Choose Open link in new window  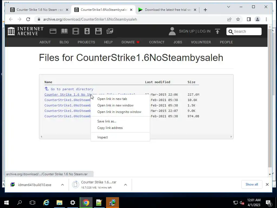[x=120, y=105]
